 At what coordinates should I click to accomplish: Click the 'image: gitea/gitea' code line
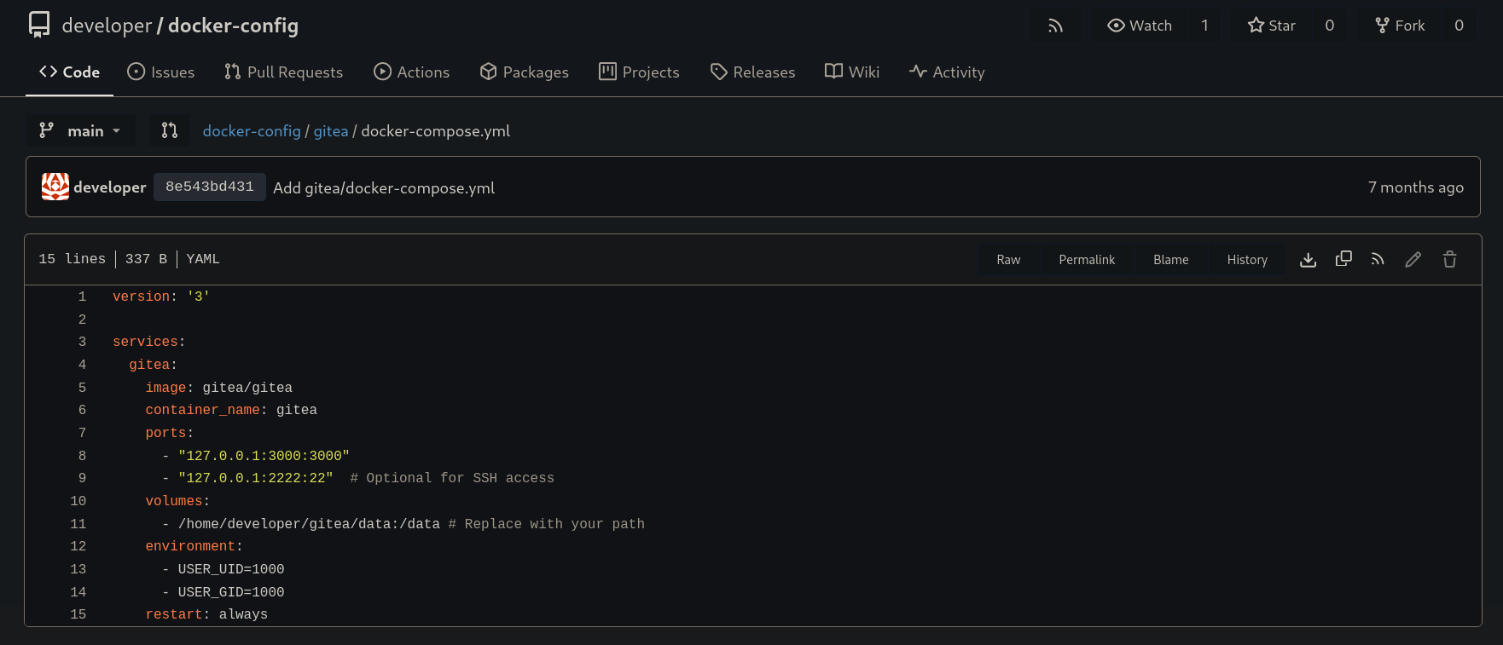[218, 388]
